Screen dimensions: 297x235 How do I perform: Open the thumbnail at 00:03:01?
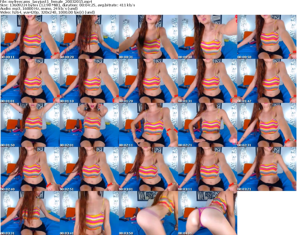(x=148, y=169)
